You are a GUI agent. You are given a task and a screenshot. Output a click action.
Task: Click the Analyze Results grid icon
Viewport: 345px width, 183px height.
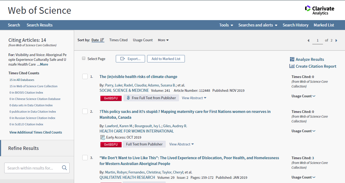(292, 59)
